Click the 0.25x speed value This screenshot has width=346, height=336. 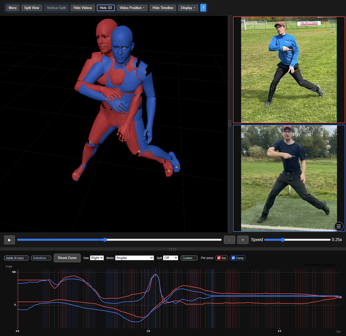(x=337, y=240)
